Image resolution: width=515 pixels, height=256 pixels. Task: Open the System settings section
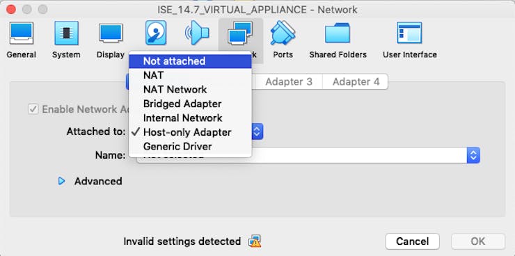click(66, 40)
